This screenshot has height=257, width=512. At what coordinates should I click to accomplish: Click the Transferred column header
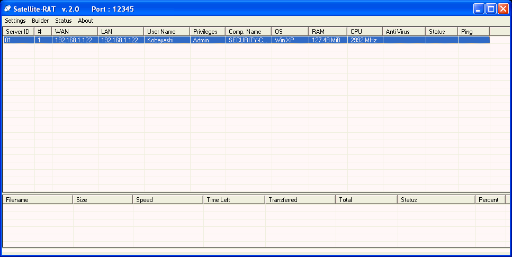(x=300, y=200)
